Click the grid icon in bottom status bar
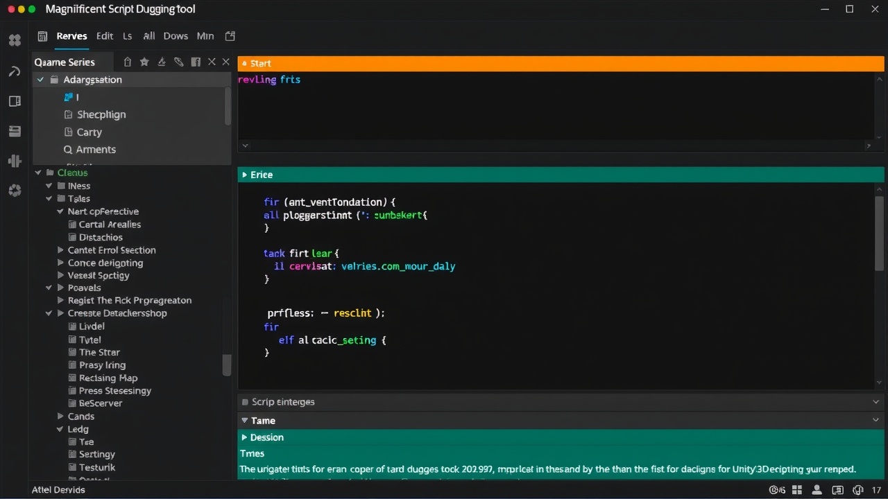888x499 pixels. click(x=797, y=490)
